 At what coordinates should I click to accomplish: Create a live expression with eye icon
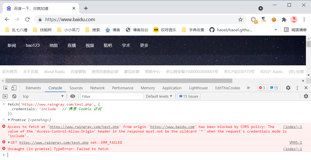tap(73, 96)
